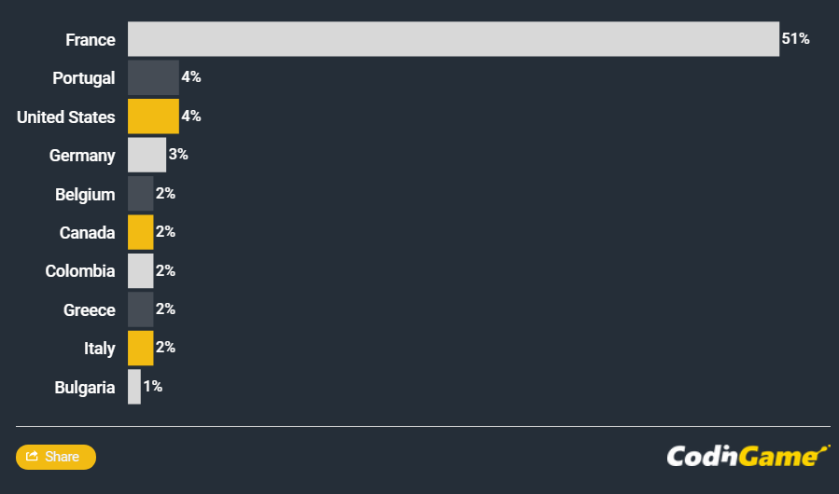Click the Germany bar
The width and height of the screenshot is (839, 494).
pyautogui.click(x=147, y=155)
